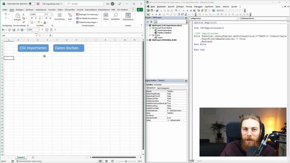Click the save icon in Excel title bar
Screen dimensions: 290x163
click(x=38, y=4)
